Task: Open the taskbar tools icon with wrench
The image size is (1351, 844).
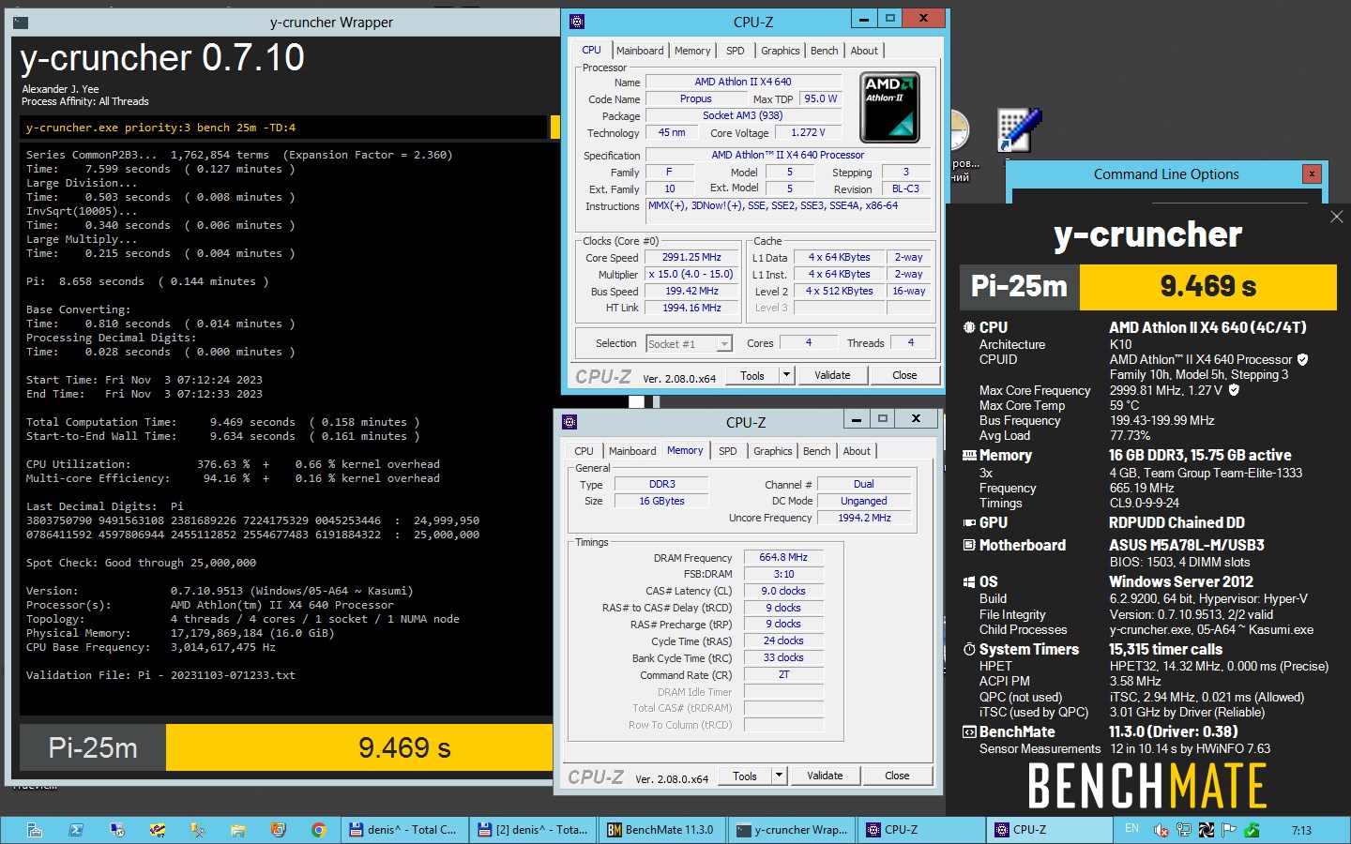Action: click(x=198, y=830)
